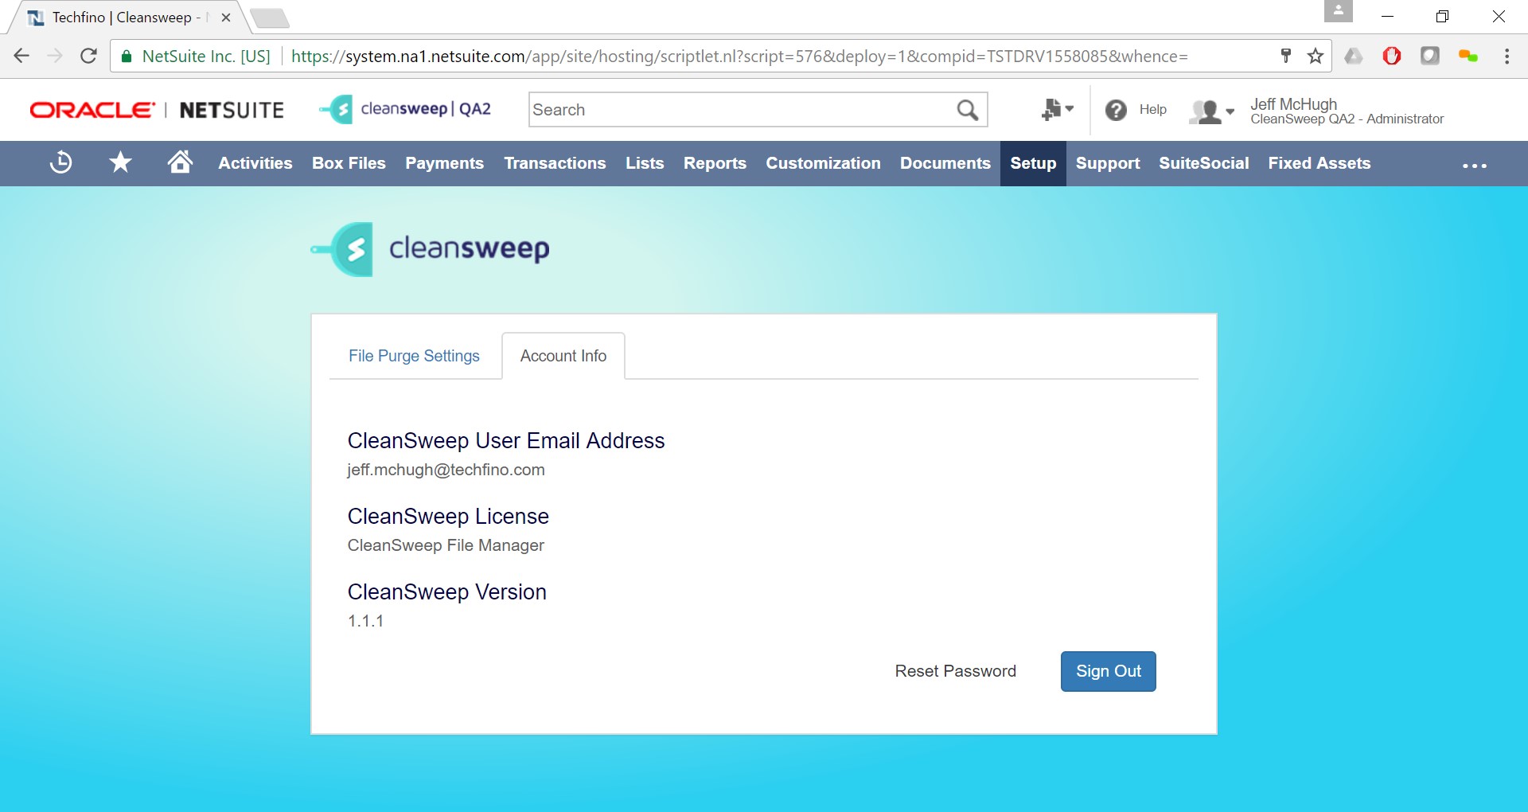Open the user role dropdown menu
1528x812 pixels.
pos(1211,111)
